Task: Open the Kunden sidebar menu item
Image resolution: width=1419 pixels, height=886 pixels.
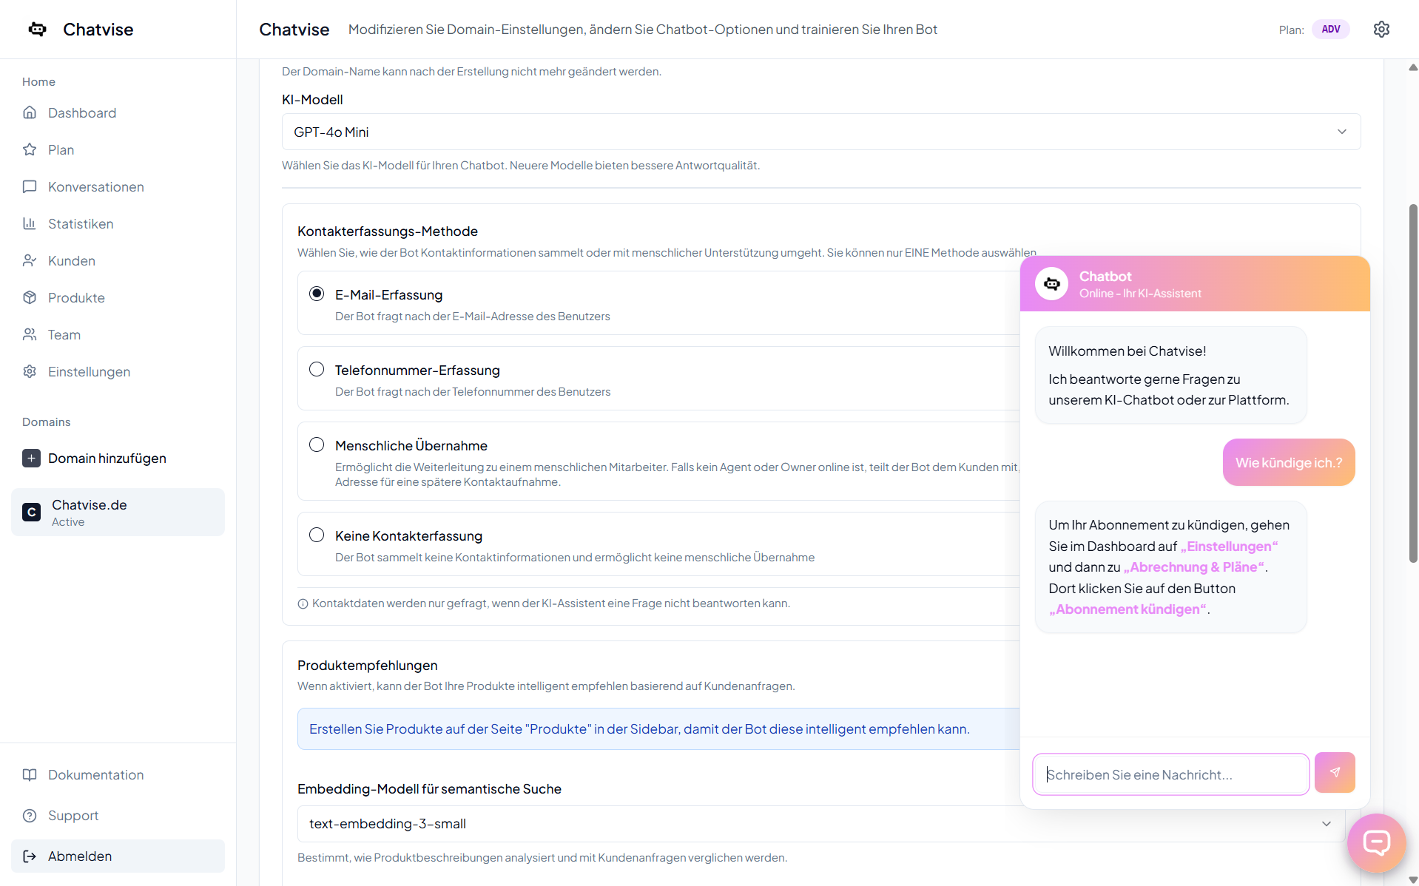Action: (71, 261)
